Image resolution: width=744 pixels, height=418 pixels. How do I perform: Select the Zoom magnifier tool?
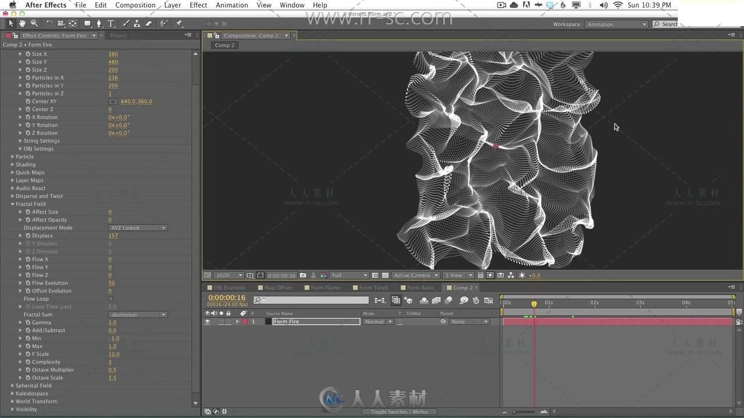pos(34,23)
